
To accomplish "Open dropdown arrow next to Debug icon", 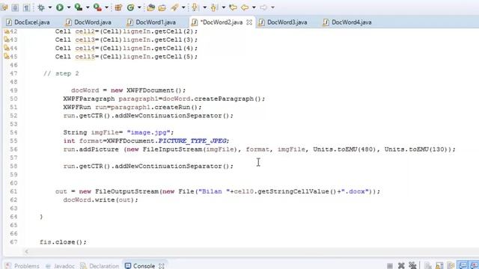I will tap(50, 7).
